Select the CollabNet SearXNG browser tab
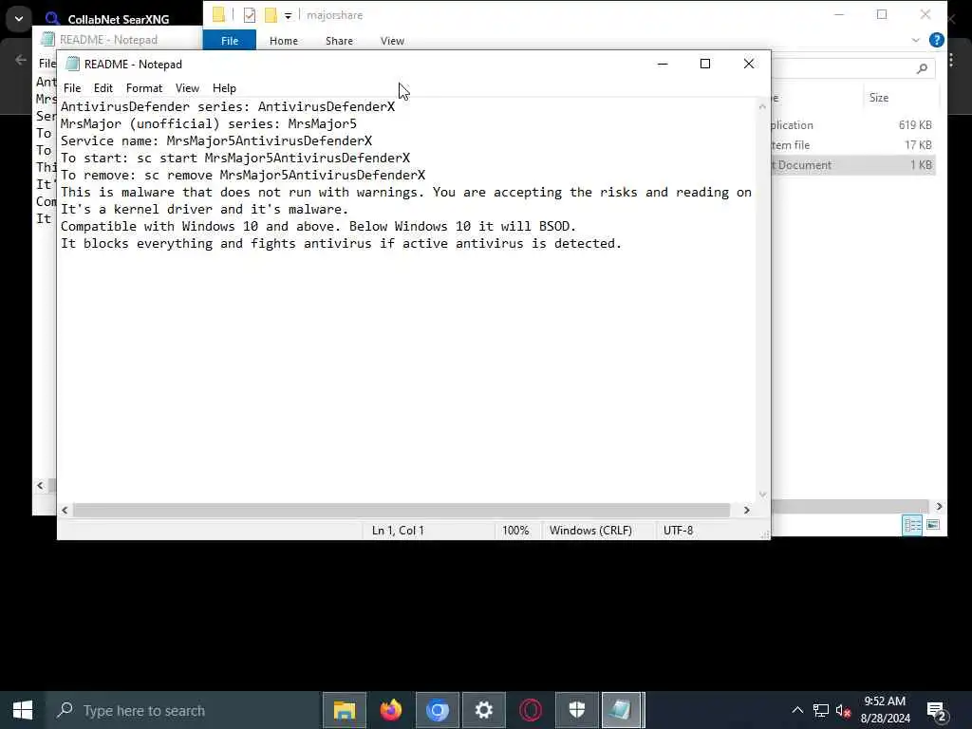Image resolution: width=972 pixels, height=729 pixels. point(118,19)
